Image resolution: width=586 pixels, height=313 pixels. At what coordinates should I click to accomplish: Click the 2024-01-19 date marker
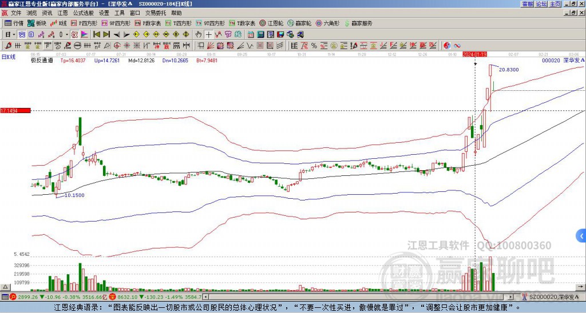[474, 54]
